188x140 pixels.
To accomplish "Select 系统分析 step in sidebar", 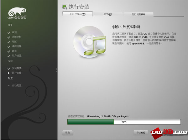I will 17,37.
